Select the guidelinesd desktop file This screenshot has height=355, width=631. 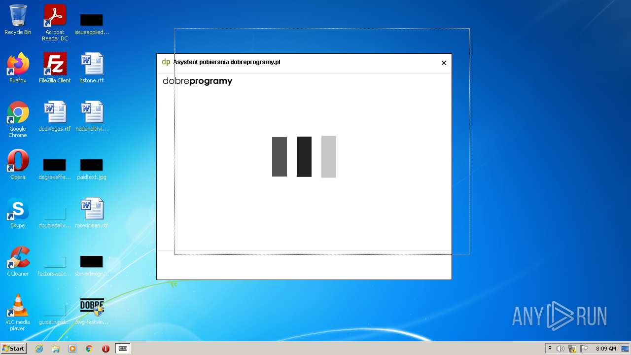(x=55, y=314)
